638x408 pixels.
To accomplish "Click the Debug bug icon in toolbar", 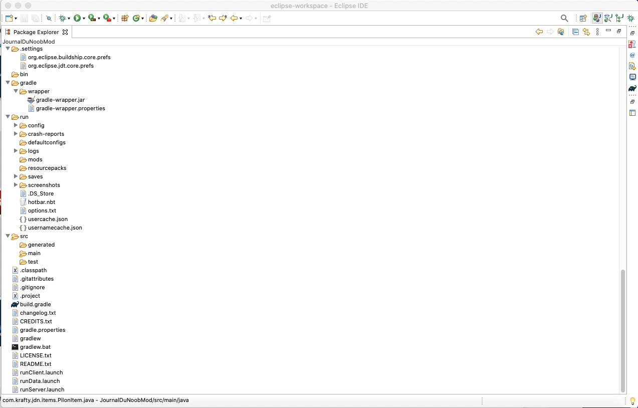I will pyautogui.click(x=62, y=18).
